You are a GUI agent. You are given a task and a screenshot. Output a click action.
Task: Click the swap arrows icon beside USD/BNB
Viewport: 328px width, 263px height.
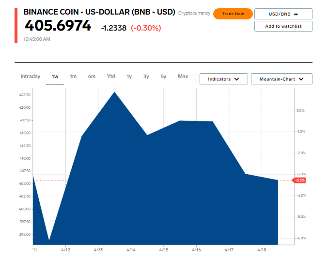click(296, 14)
